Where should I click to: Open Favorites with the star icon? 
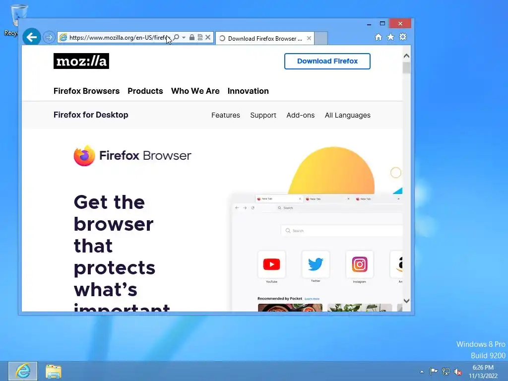pos(391,37)
